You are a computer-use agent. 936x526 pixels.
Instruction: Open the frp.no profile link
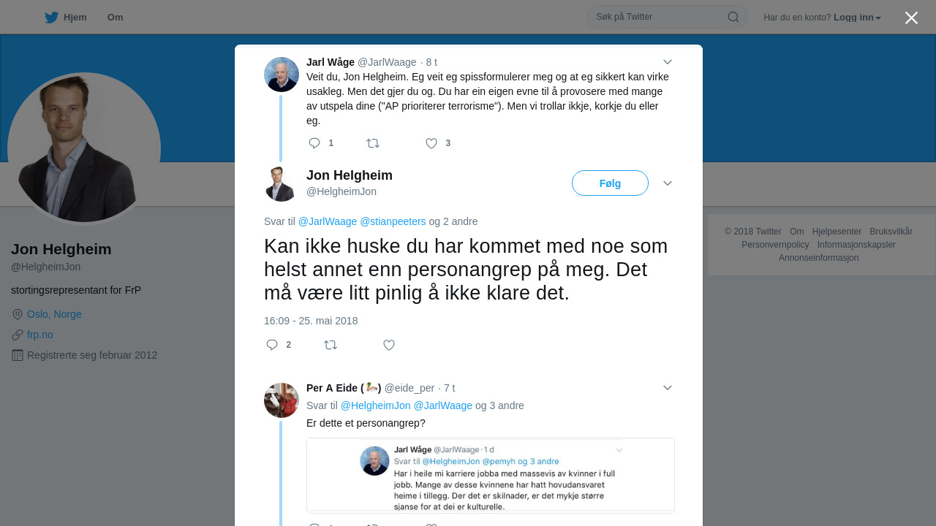(40, 335)
